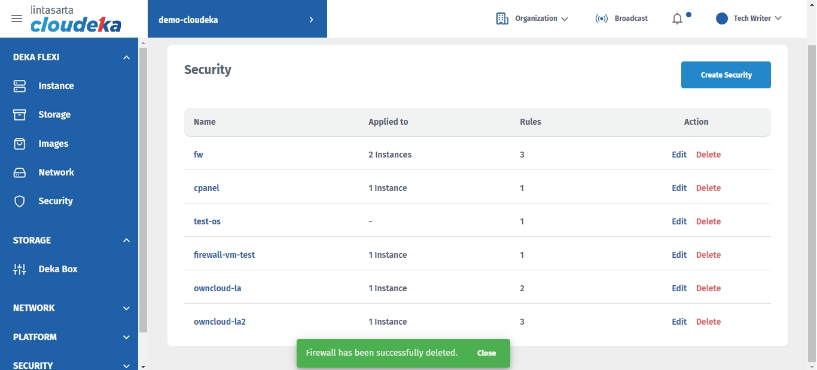Image resolution: width=817 pixels, height=370 pixels.
Task: Open the firewall-vm-test security entry
Action: click(x=224, y=255)
